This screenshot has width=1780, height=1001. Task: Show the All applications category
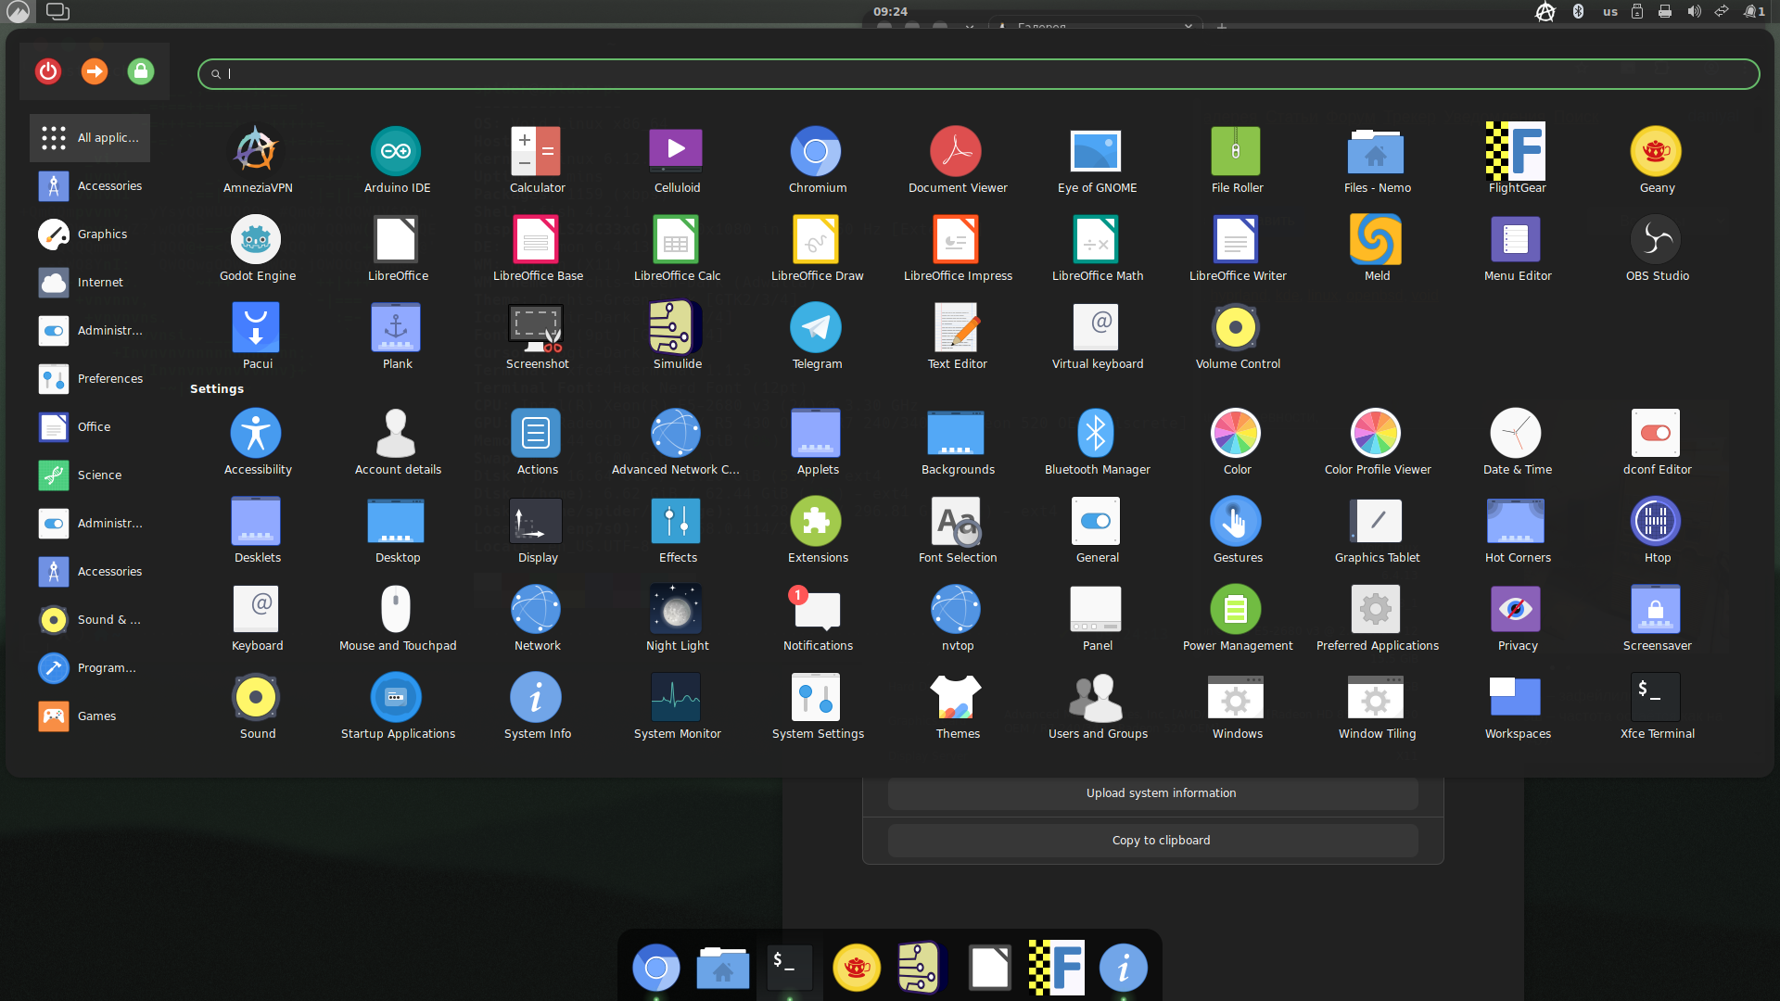pyautogui.click(x=90, y=138)
